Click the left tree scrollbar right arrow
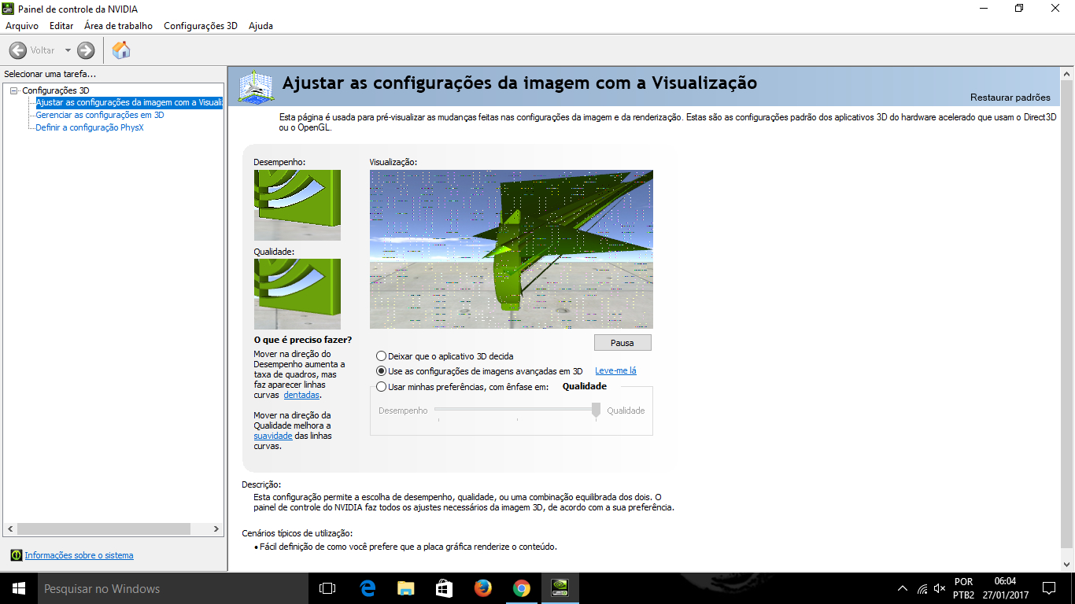 click(x=218, y=529)
